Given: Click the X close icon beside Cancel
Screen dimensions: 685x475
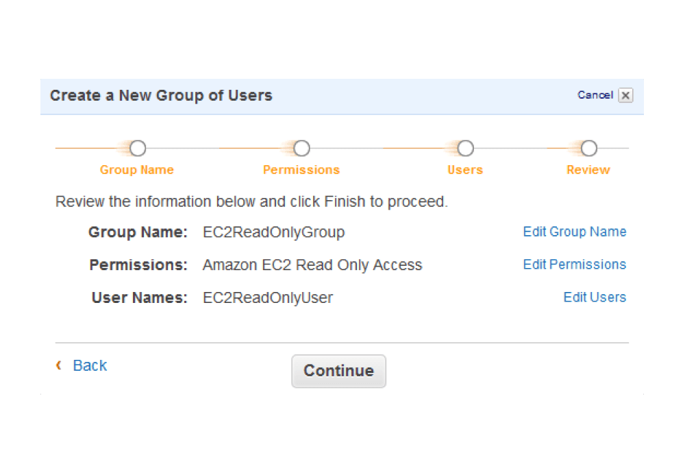Looking at the screenshot, I should point(625,96).
